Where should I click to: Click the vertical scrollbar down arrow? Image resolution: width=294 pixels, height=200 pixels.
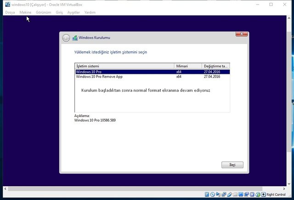point(289,183)
